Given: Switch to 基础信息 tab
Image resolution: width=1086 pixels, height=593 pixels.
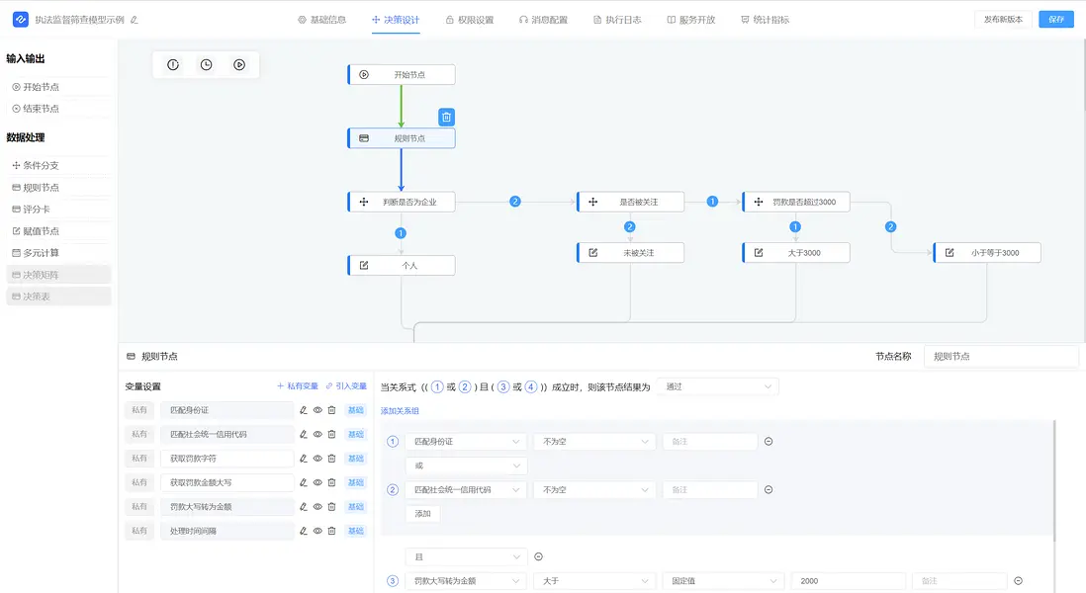Looking at the screenshot, I should pyautogui.click(x=322, y=20).
